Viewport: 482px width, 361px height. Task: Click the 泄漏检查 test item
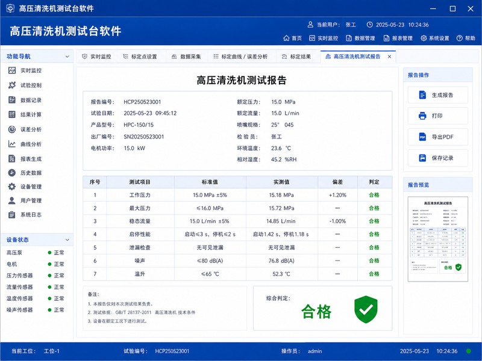[x=140, y=247]
